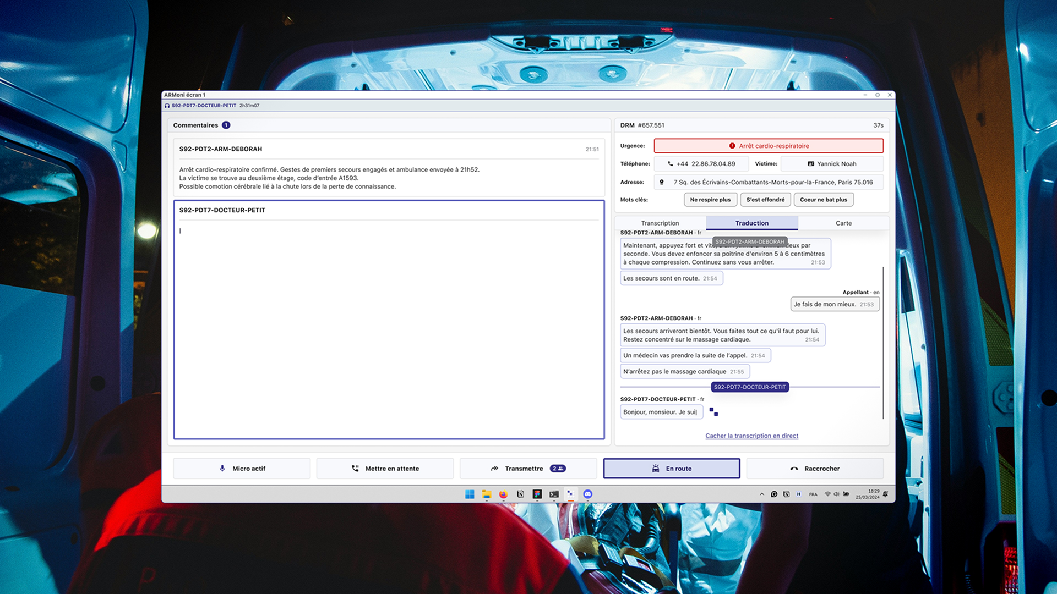Click the active ARMoni app taskbar icon
The image size is (1057, 594).
(571, 494)
